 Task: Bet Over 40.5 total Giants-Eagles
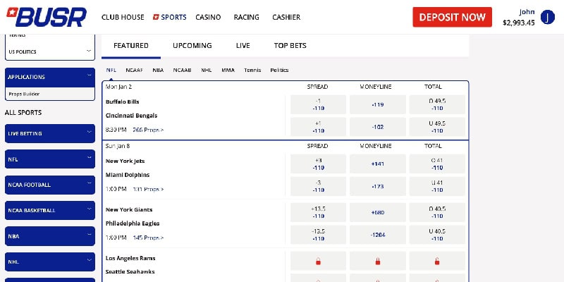point(437,212)
